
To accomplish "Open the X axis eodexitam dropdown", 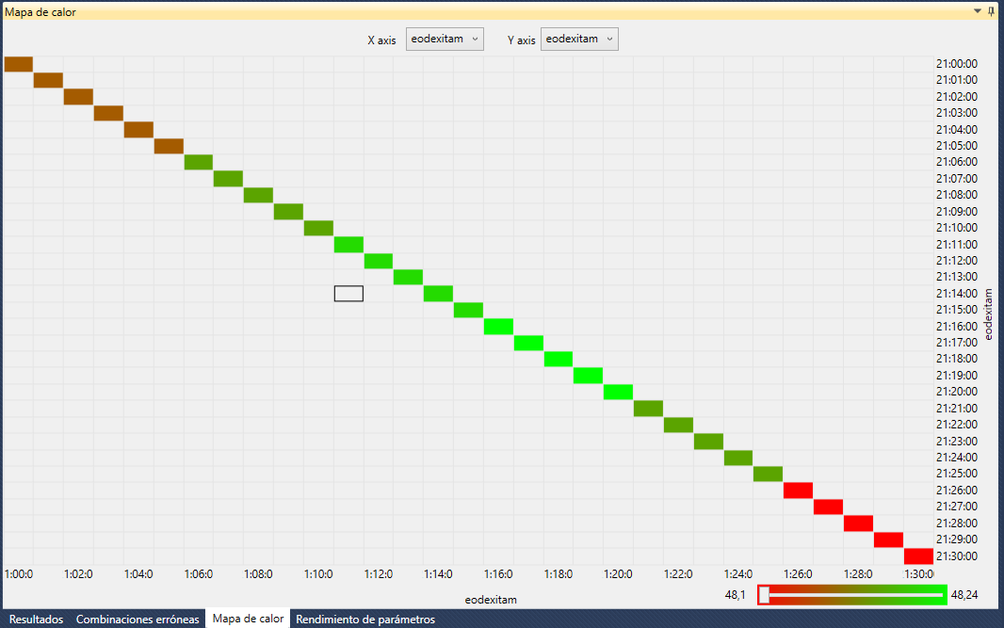I will [x=445, y=39].
